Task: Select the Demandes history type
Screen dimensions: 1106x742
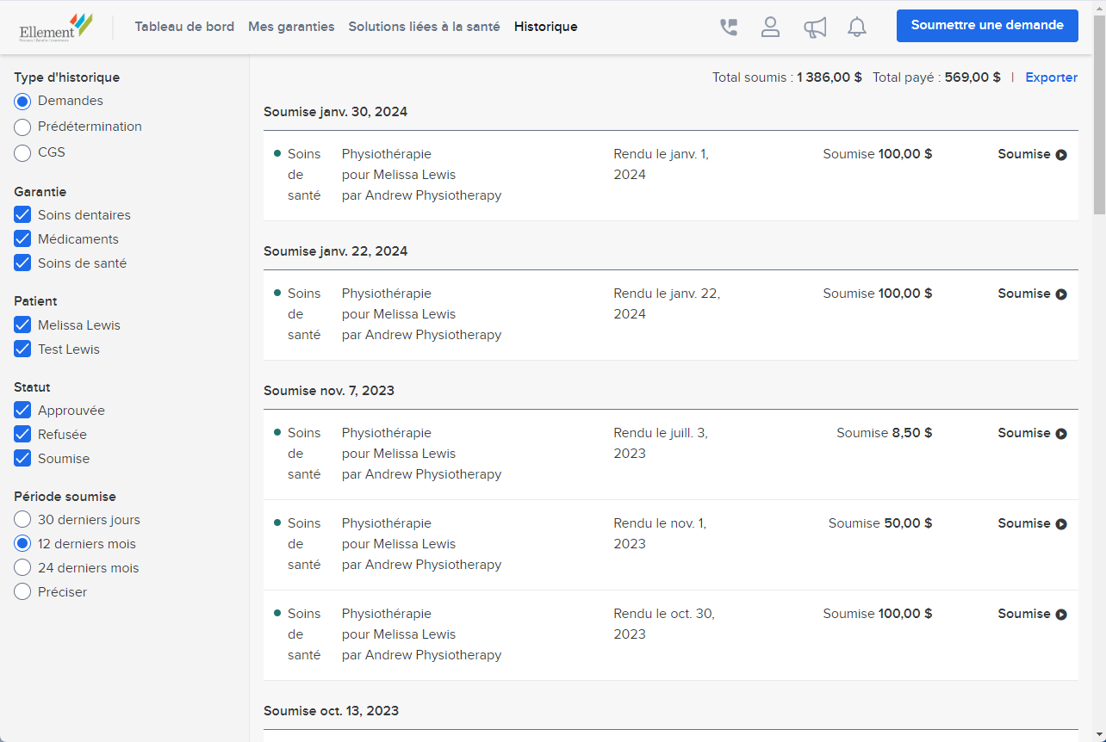Action: click(x=22, y=102)
